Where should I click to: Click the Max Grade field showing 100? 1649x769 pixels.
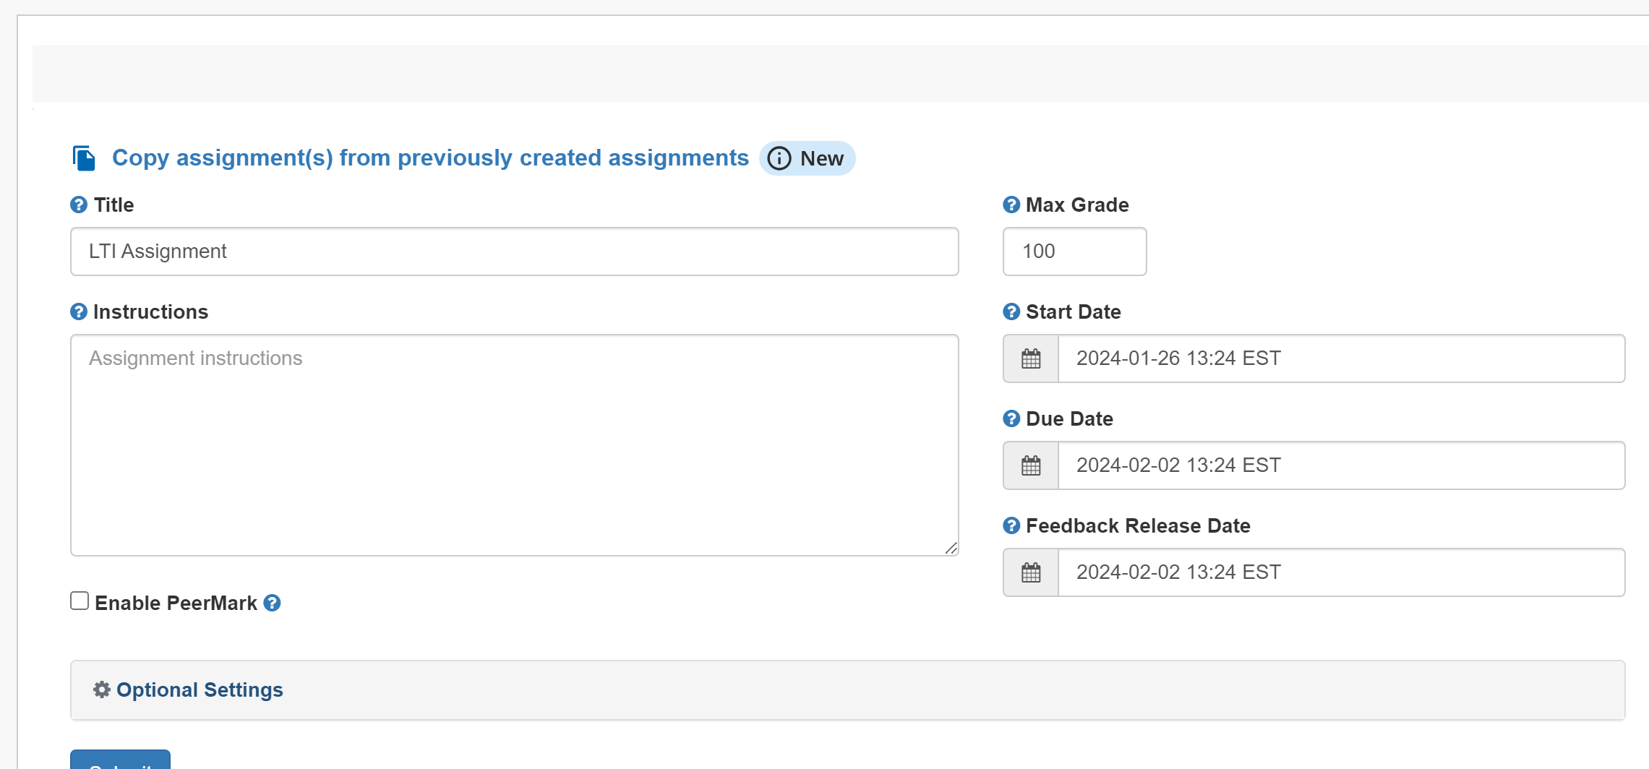(x=1074, y=252)
